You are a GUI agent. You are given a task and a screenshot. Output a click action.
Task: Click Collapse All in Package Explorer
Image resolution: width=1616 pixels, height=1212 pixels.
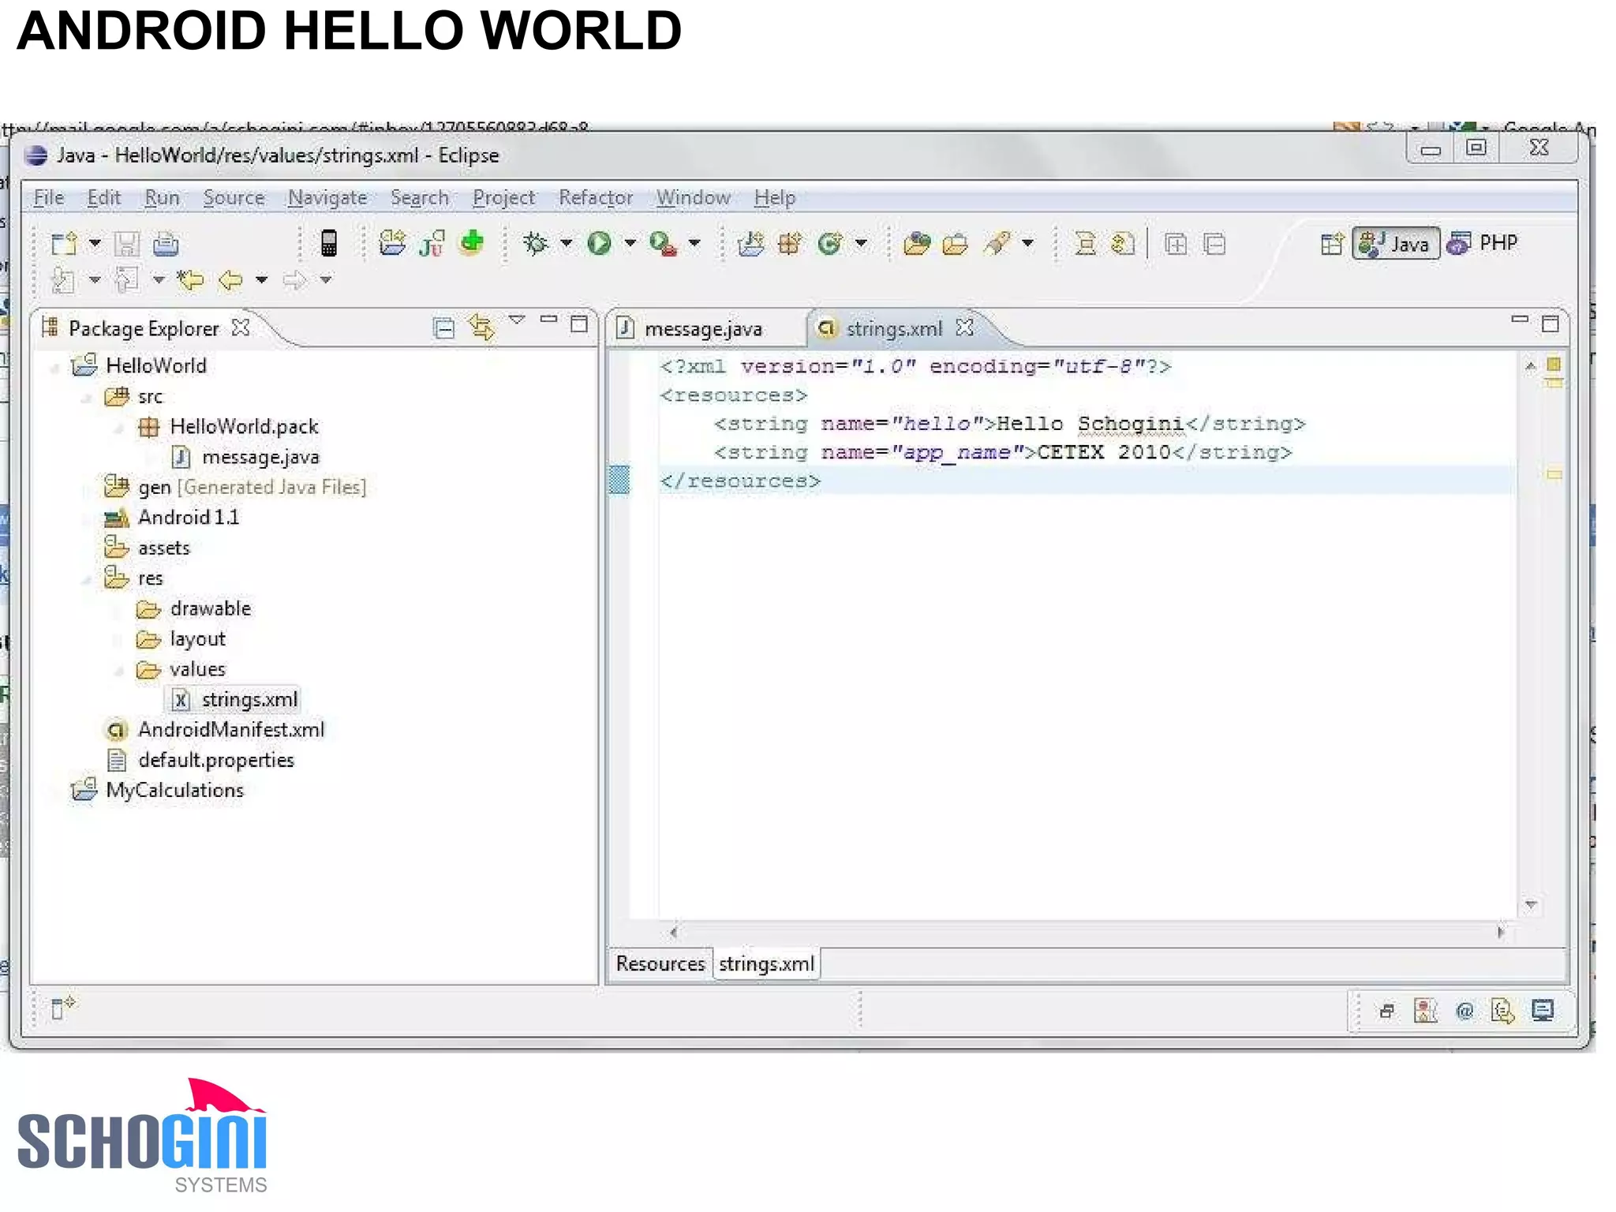tap(444, 327)
